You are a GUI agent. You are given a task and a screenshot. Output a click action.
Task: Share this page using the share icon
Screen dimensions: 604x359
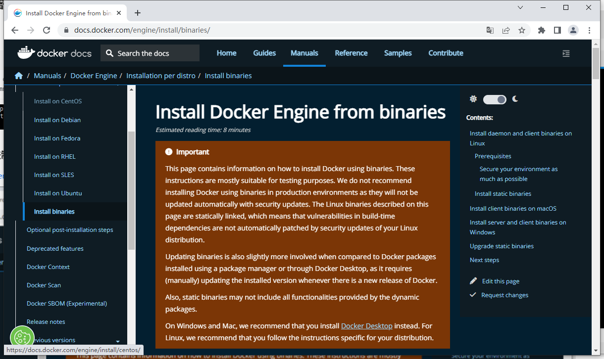[x=506, y=30]
